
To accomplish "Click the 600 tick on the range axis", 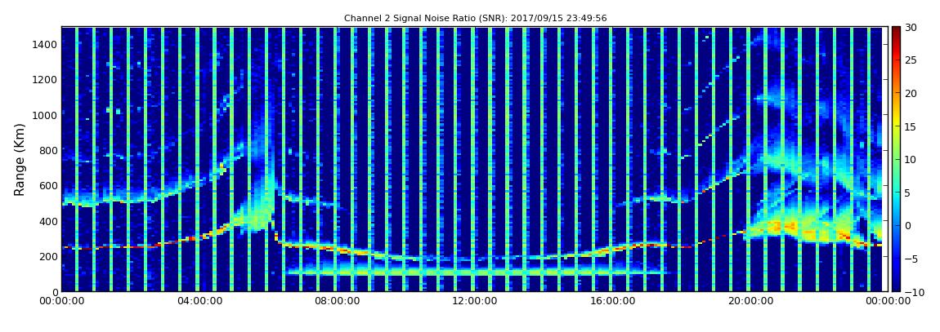I will 48,185.
